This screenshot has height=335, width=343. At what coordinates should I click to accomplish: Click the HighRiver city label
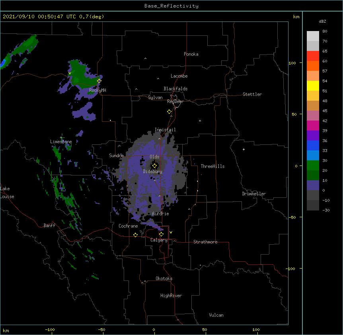click(171, 296)
